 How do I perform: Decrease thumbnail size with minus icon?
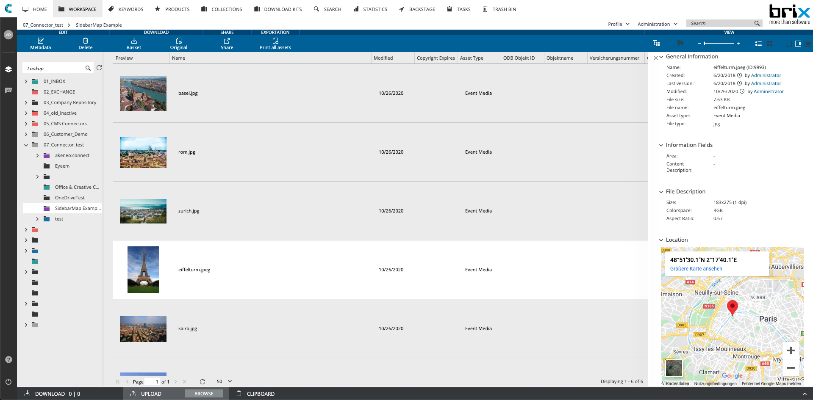699,43
